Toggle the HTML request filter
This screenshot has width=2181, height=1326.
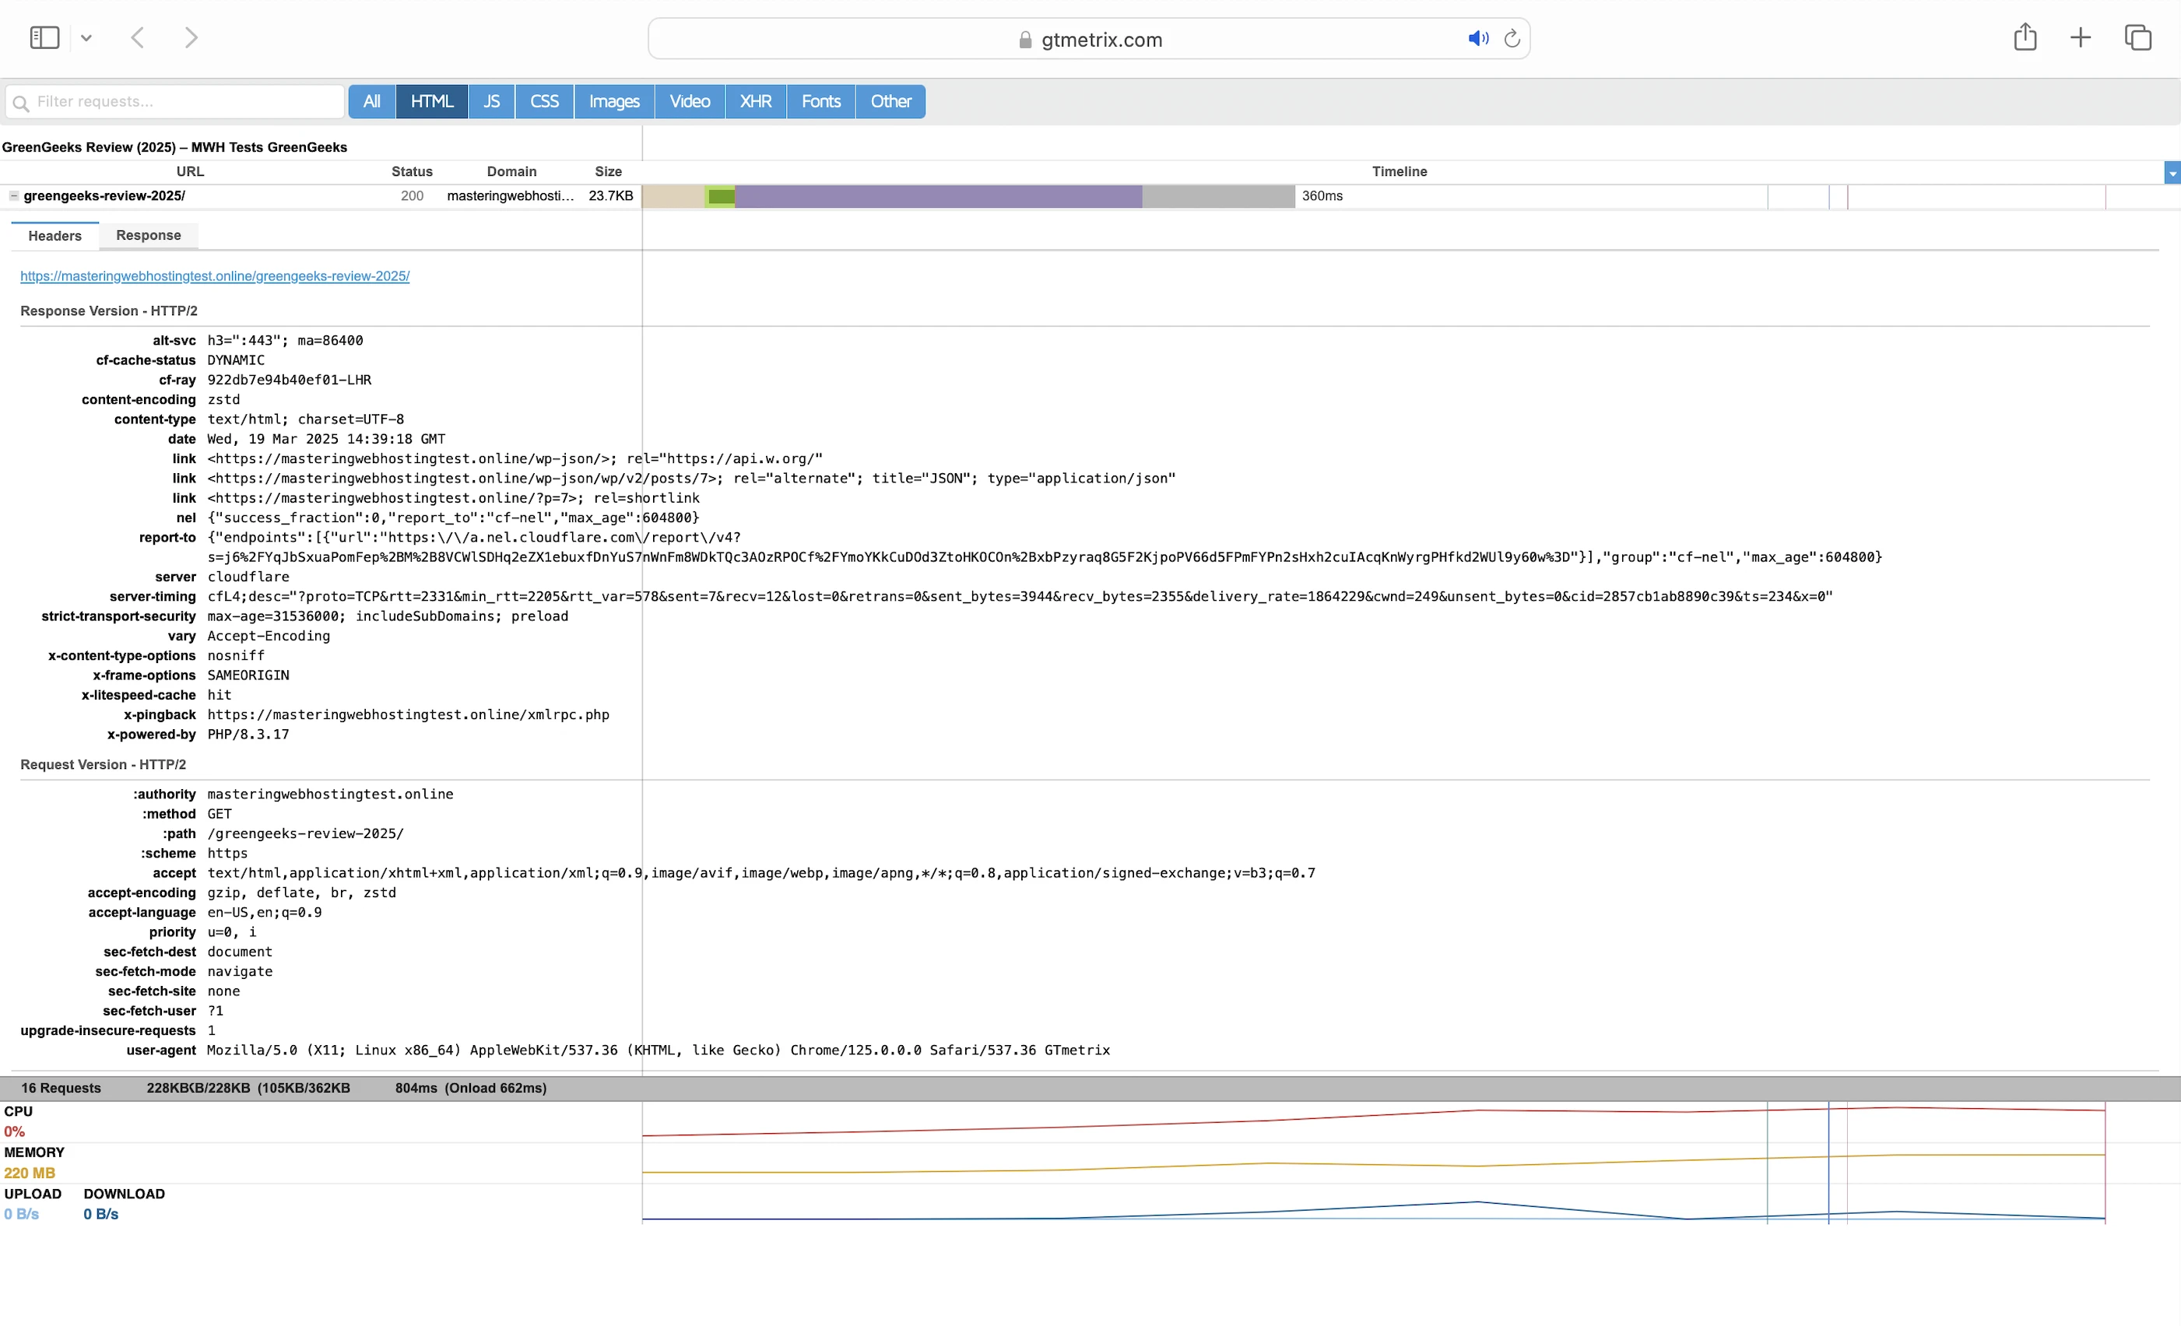pos(432,102)
